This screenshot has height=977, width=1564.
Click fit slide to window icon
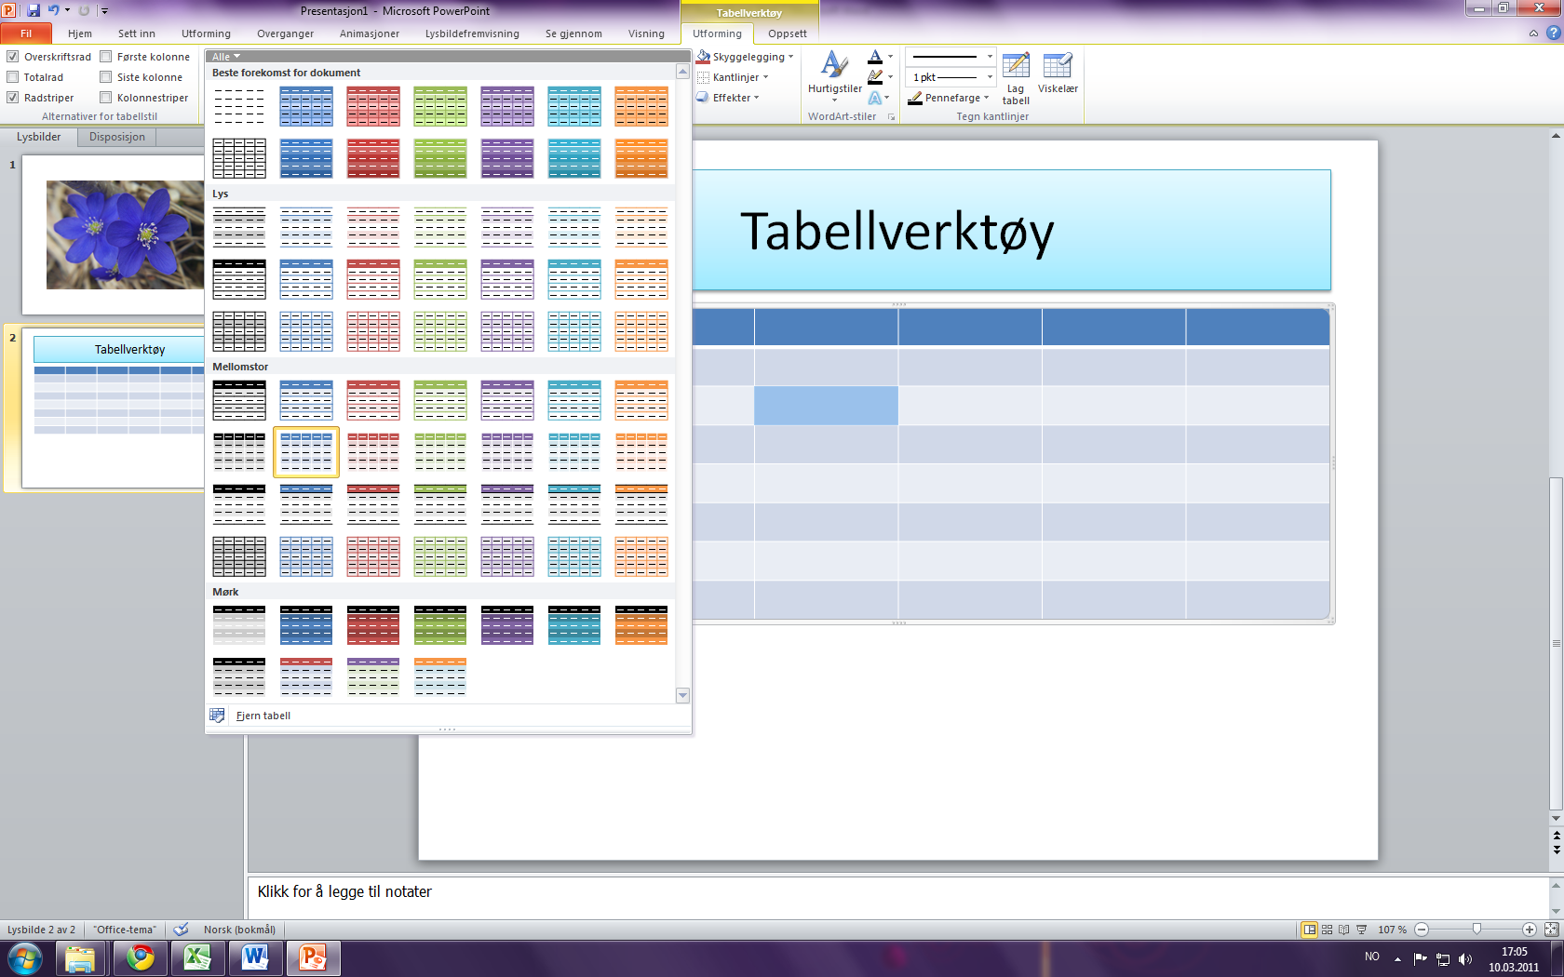pyautogui.click(x=1551, y=930)
